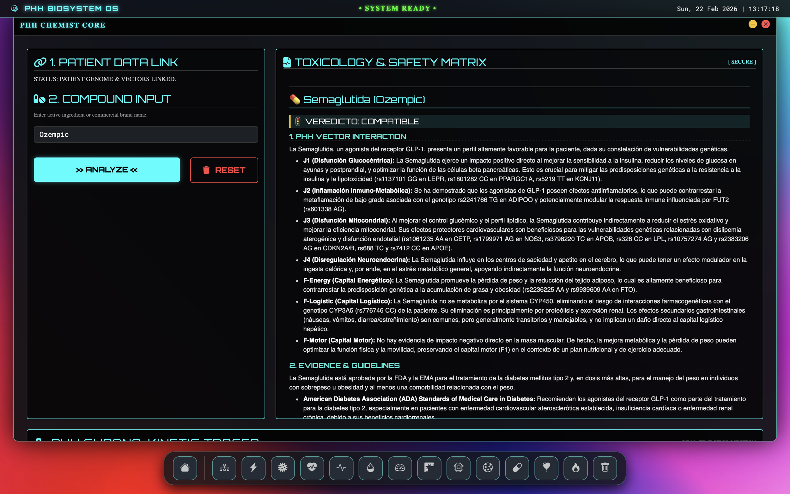Open the home icon in dock
This screenshot has height=494, width=790.
185,467
